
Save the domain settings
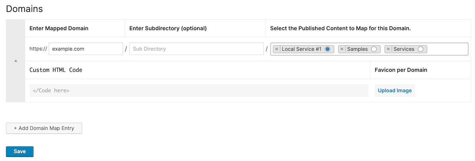(20, 152)
